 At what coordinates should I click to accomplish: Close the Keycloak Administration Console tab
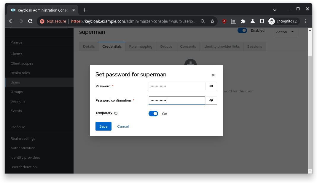pyautogui.click(x=74, y=10)
